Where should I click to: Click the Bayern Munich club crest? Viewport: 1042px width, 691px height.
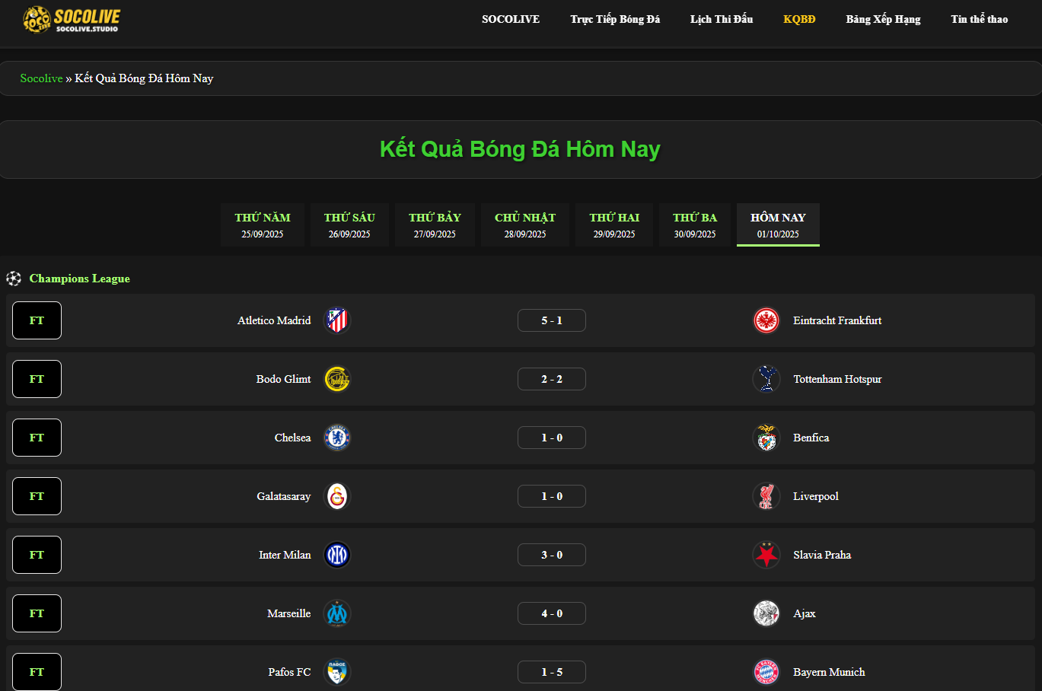coord(766,672)
